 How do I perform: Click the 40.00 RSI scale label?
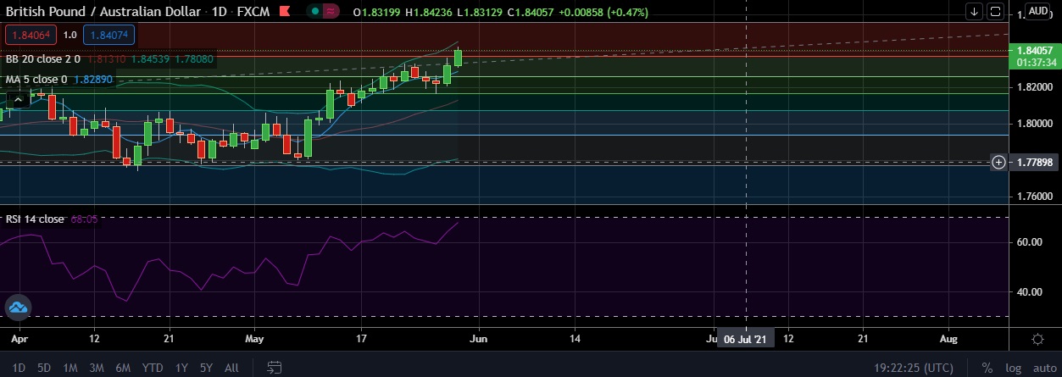[1029, 292]
